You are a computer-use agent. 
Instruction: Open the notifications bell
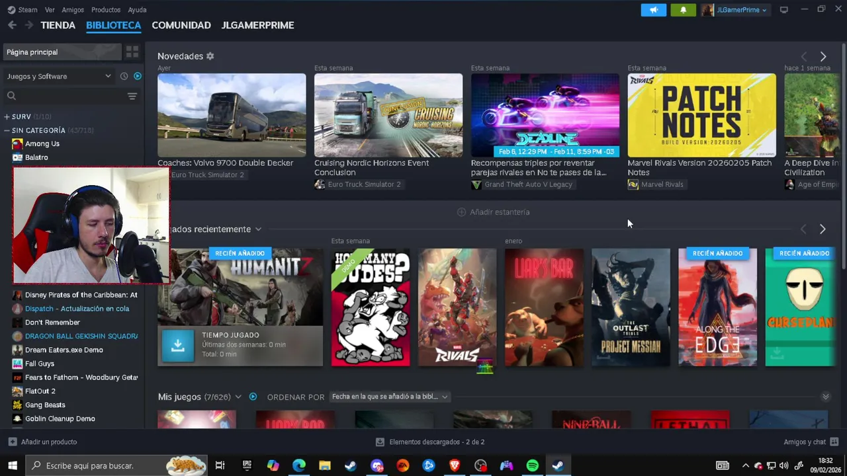[x=683, y=10]
